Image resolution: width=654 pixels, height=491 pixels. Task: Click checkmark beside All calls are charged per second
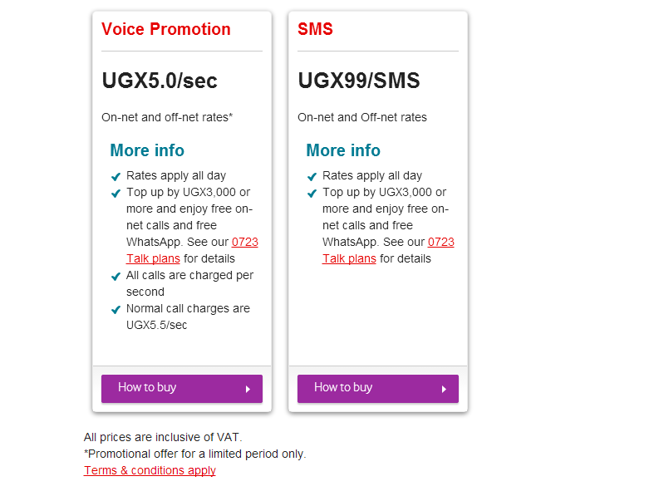116,276
